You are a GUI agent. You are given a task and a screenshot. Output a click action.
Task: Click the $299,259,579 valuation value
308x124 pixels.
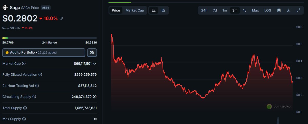pyautogui.click(x=85, y=75)
